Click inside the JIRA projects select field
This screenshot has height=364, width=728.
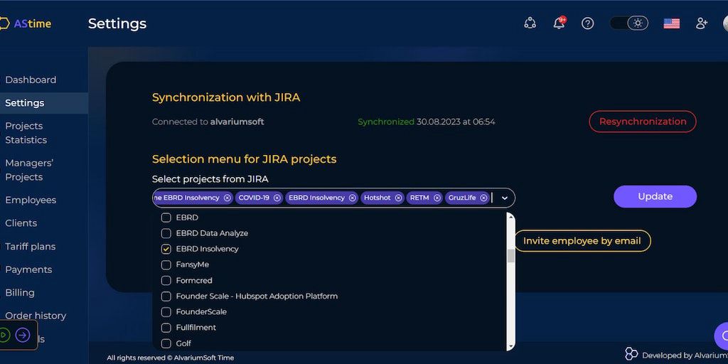(x=333, y=198)
